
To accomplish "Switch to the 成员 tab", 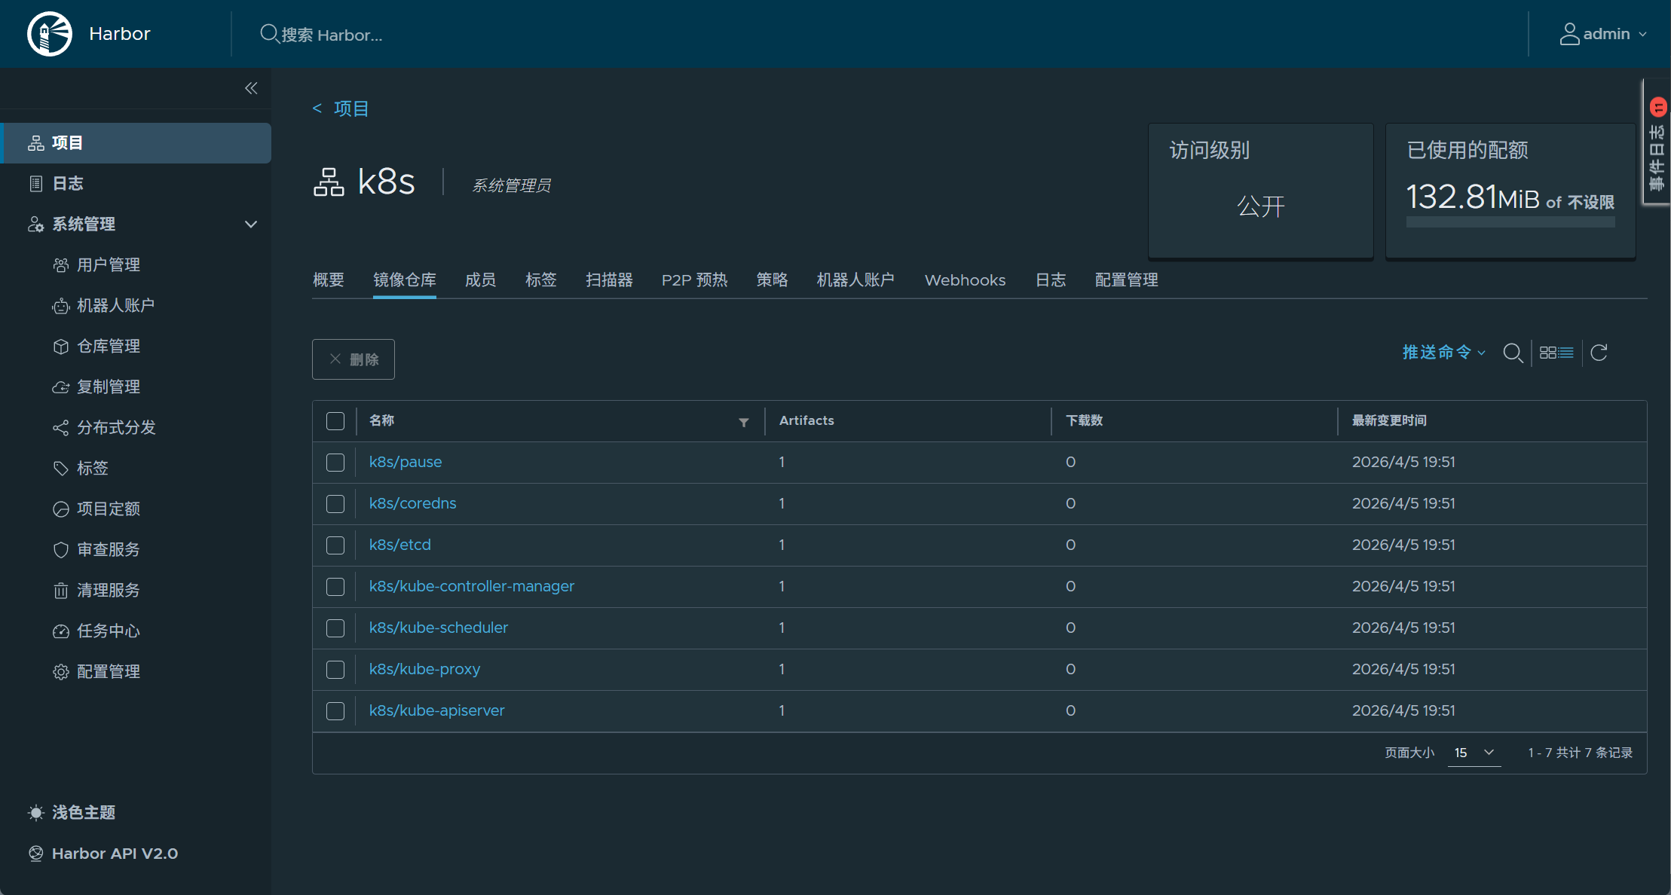I will (x=480, y=280).
